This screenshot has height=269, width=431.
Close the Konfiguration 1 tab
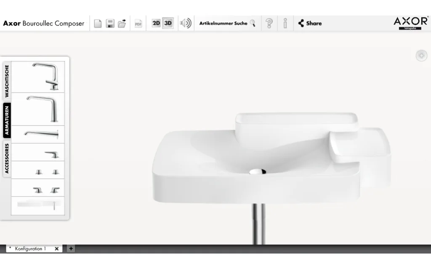57,249
